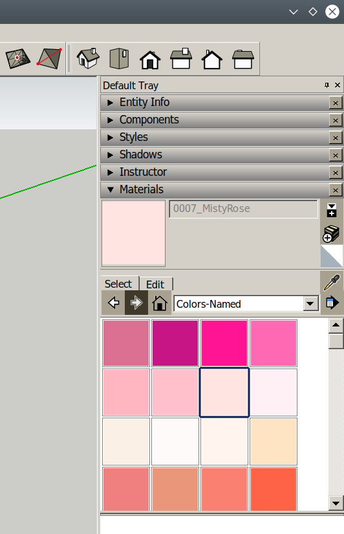Switch to the Edit tab

(x=155, y=284)
